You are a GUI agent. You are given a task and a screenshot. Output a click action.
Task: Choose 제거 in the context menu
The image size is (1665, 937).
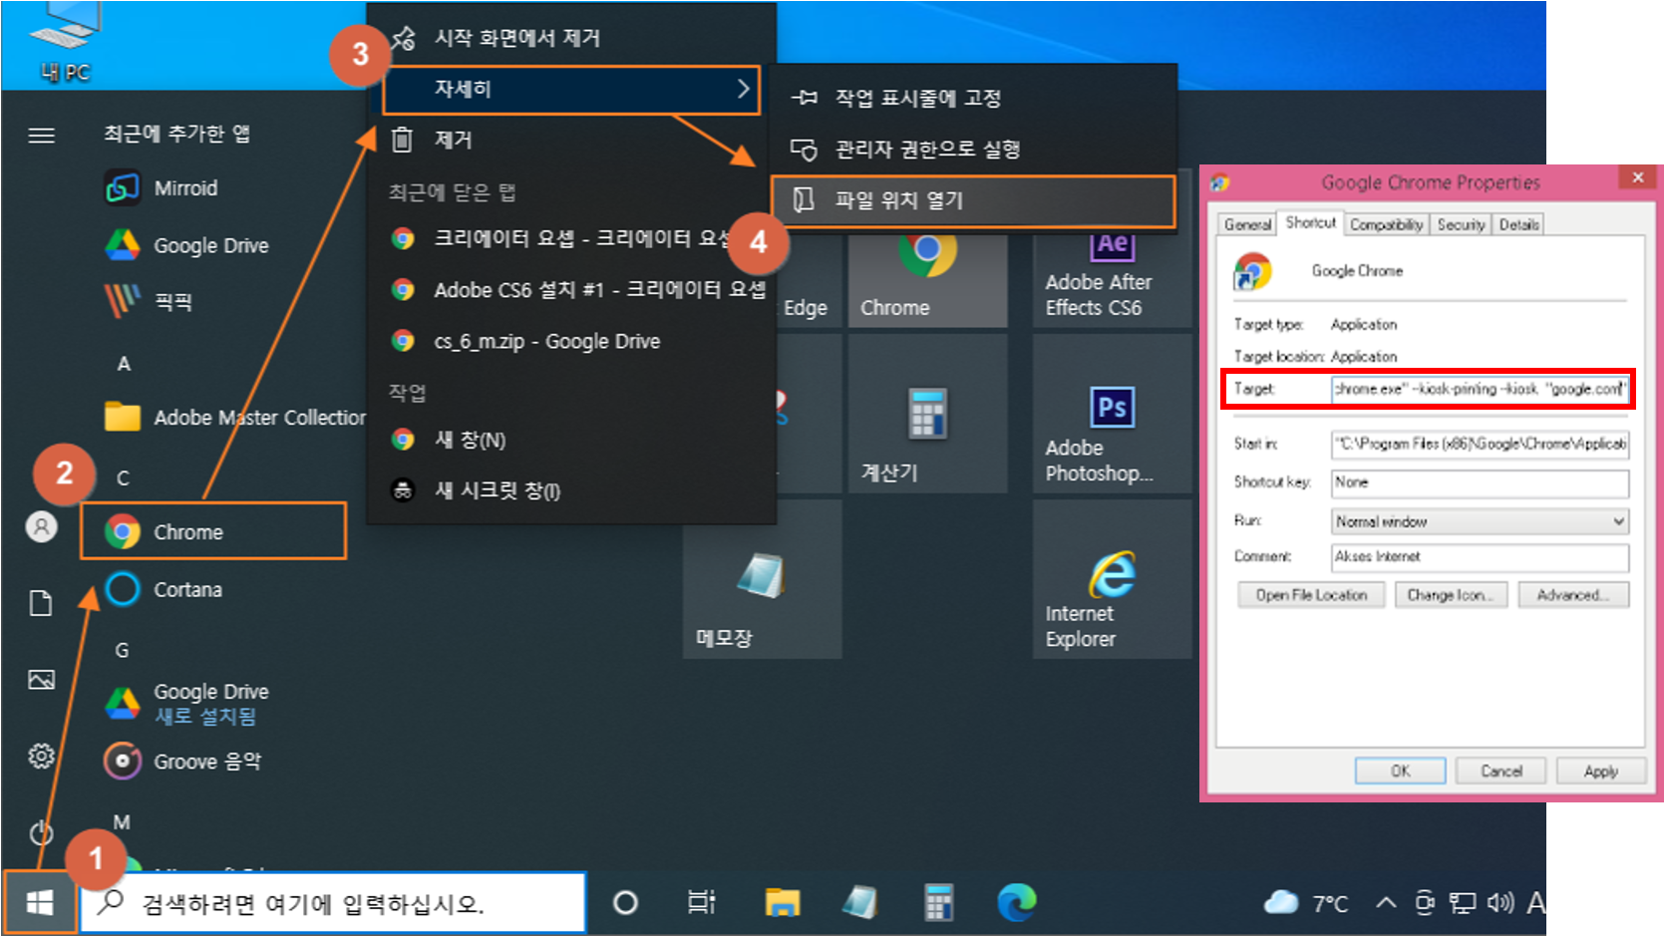pyautogui.click(x=571, y=141)
